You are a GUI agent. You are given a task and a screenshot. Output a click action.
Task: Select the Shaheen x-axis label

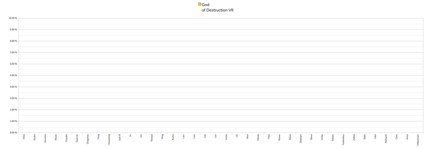click(301, 139)
